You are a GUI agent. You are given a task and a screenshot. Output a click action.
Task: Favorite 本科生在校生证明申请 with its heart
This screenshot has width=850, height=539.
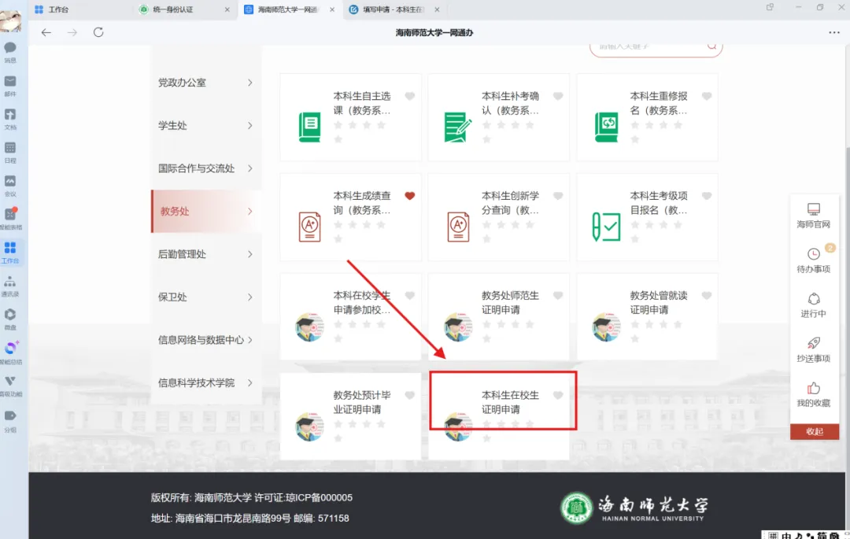[558, 395]
